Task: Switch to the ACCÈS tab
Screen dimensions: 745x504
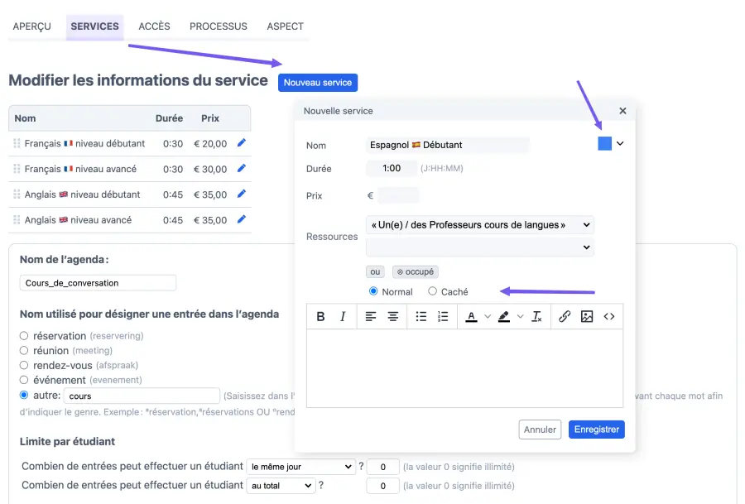Action: 154,26
